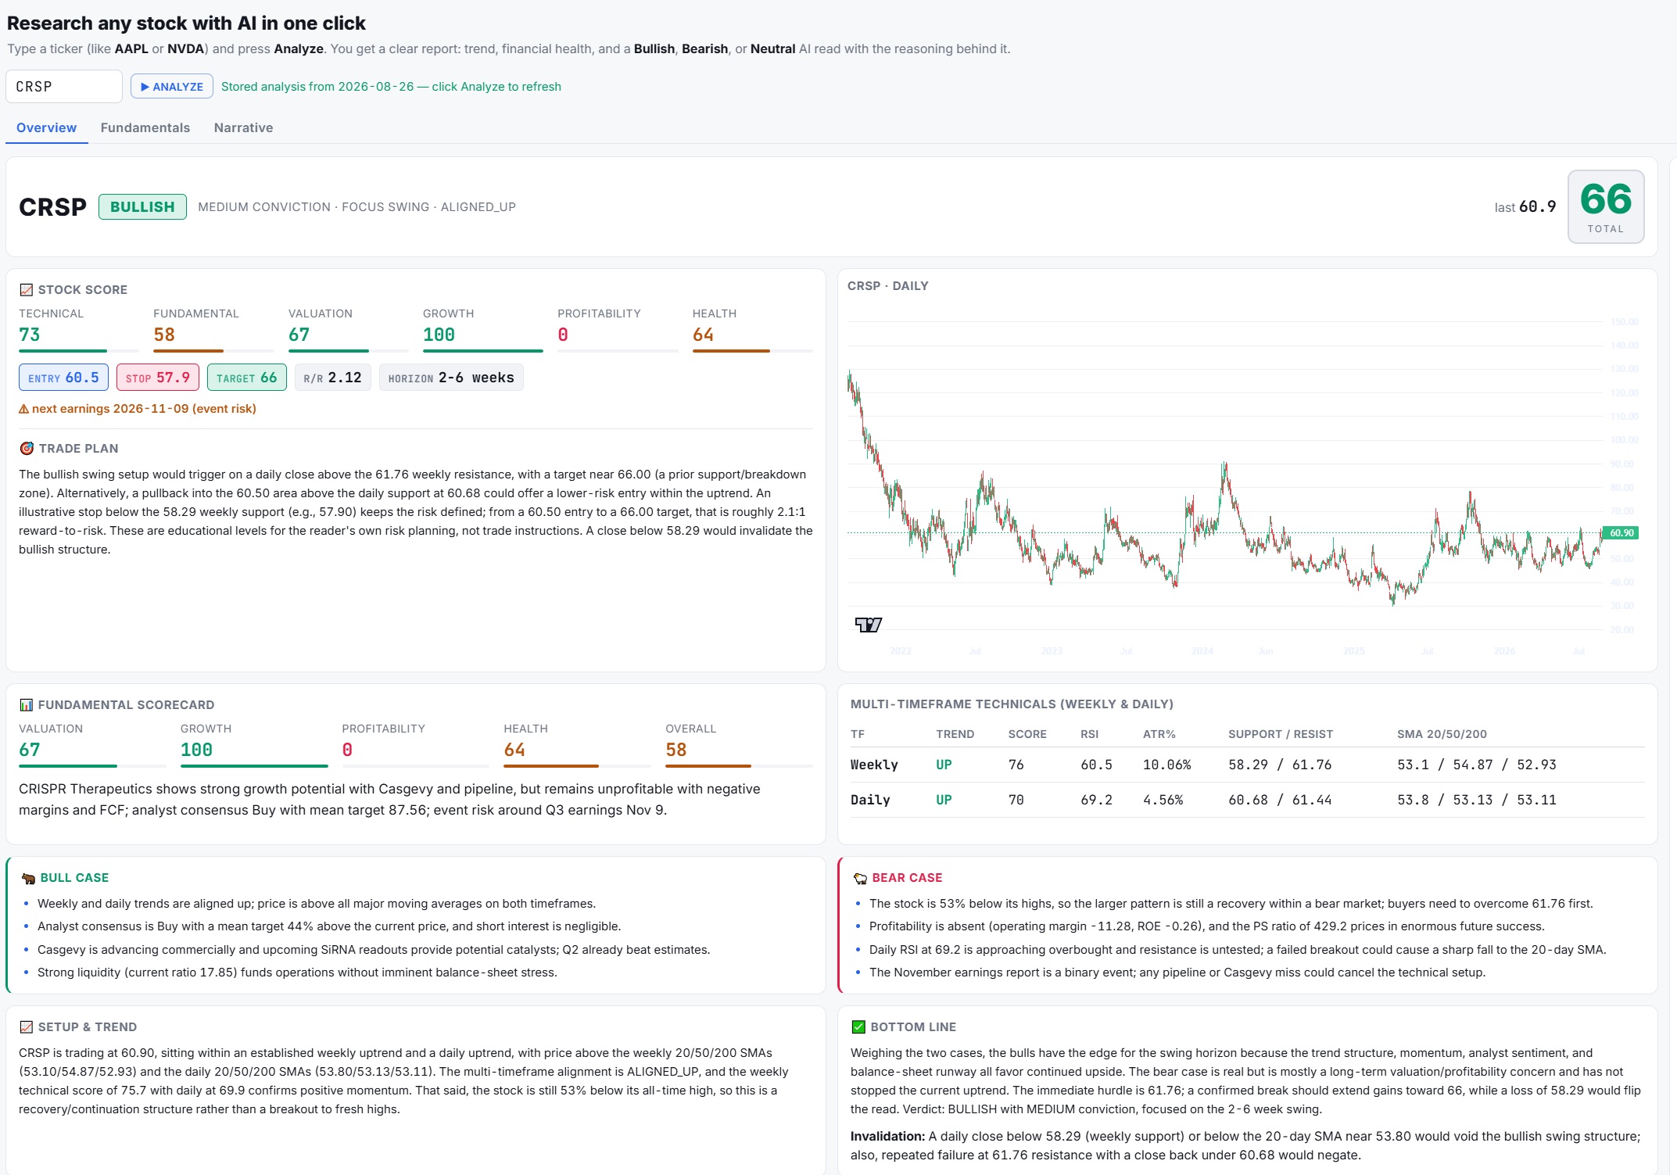The width and height of the screenshot is (1677, 1175).
Task: Click the SMA 20/50/200 column header
Action: [x=1442, y=734]
